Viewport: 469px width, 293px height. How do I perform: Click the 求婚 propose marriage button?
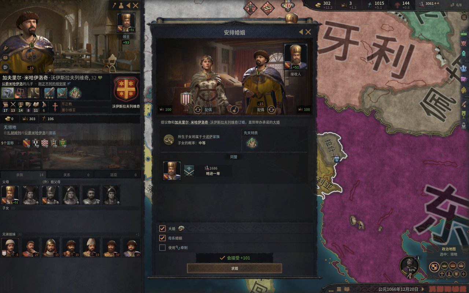click(234, 268)
